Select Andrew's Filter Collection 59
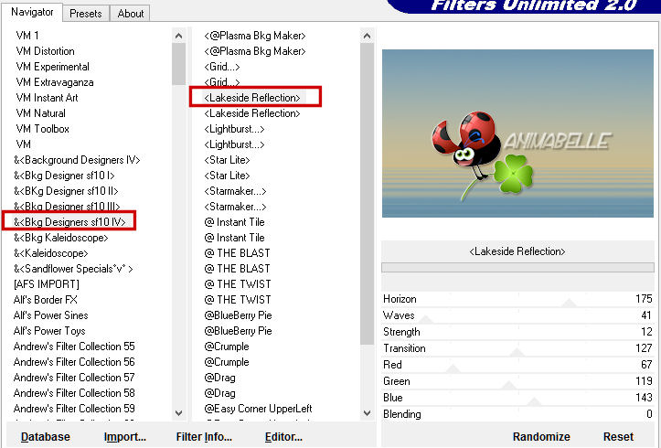Viewport: 661px width, 448px height. tap(74, 409)
